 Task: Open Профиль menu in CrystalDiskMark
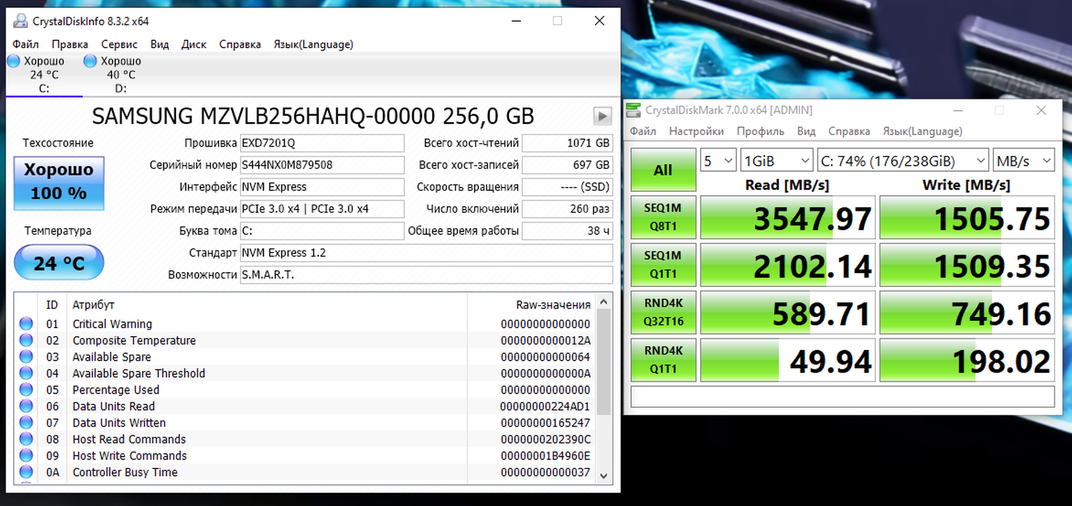tap(760, 131)
